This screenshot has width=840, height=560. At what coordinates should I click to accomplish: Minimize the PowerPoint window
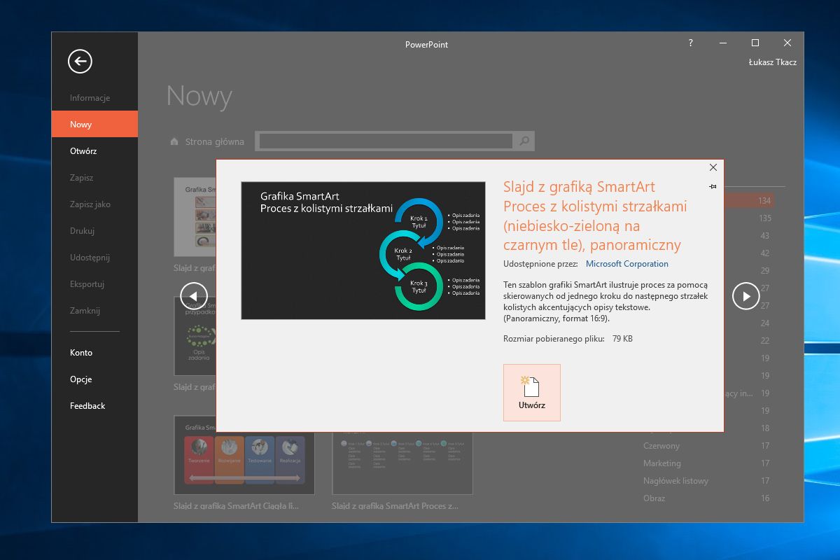pos(723,43)
